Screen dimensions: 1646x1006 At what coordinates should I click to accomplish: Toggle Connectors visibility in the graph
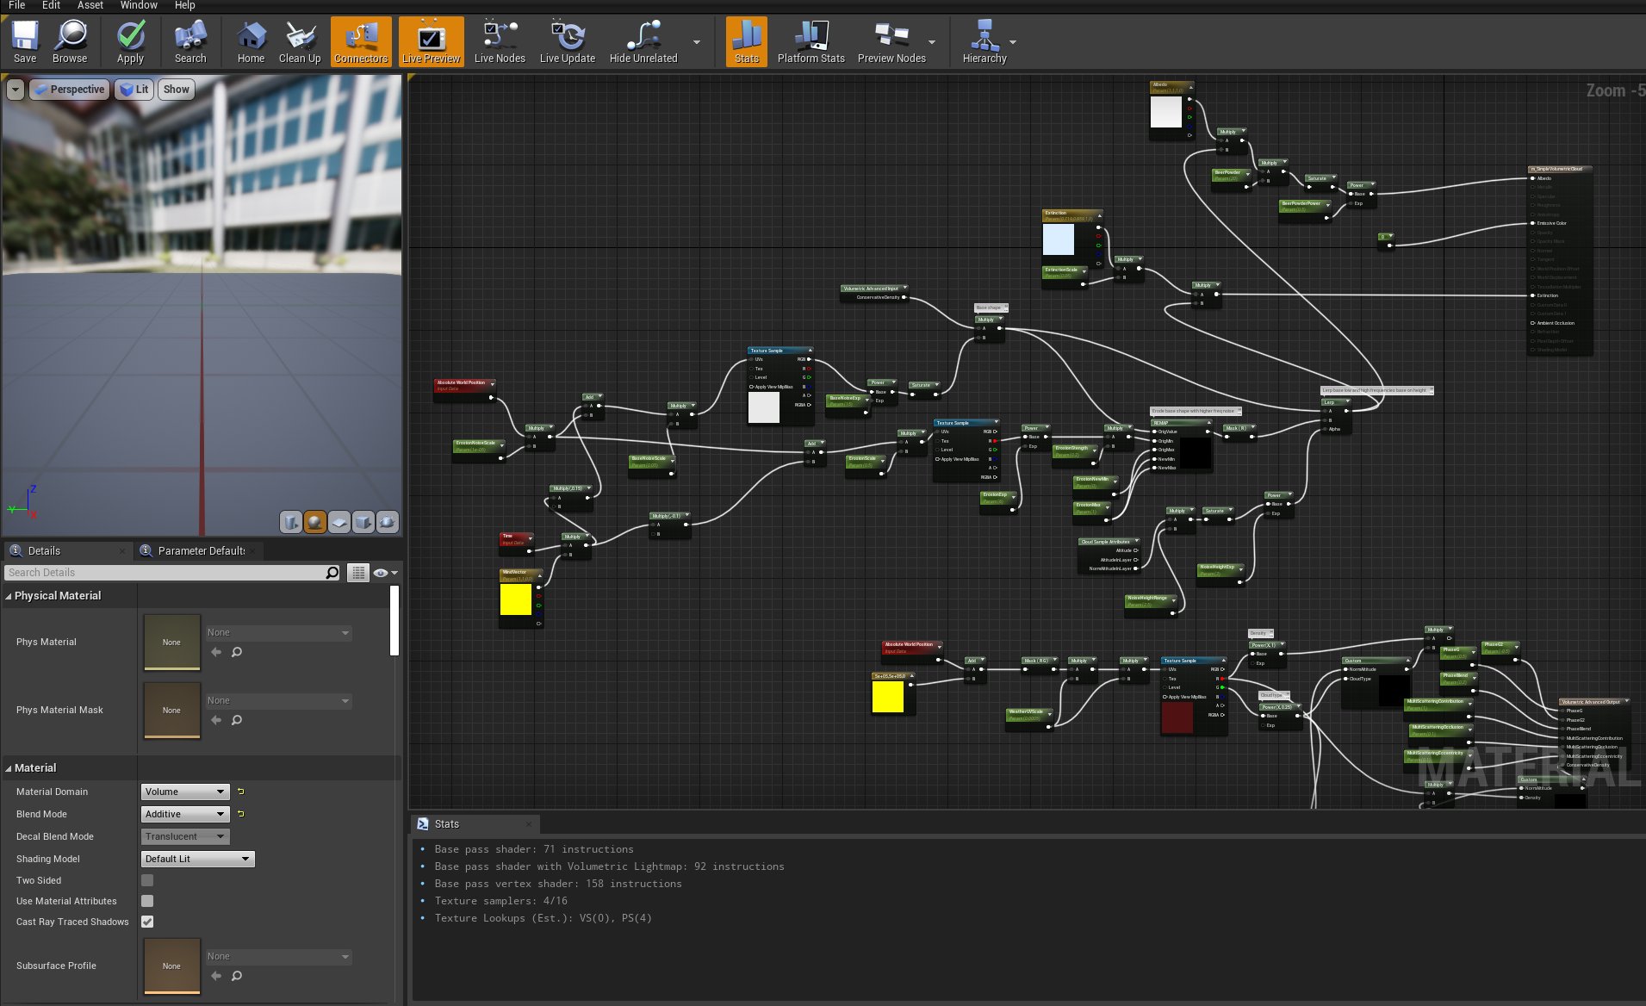(360, 40)
